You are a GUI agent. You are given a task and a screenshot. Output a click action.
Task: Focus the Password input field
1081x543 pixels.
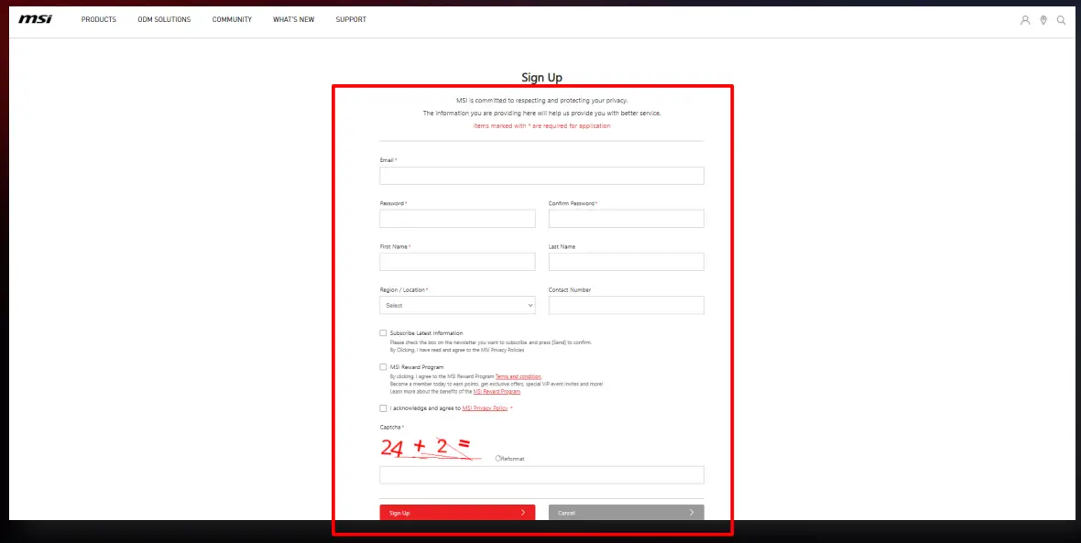[457, 219]
